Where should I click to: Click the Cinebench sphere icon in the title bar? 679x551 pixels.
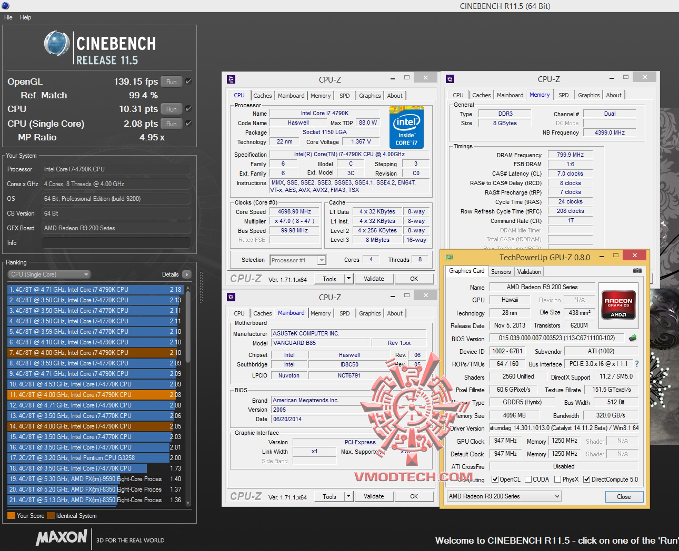(5, 6)
